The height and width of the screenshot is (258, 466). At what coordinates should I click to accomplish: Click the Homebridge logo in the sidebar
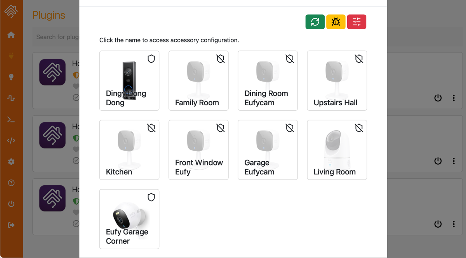point(11,11)
